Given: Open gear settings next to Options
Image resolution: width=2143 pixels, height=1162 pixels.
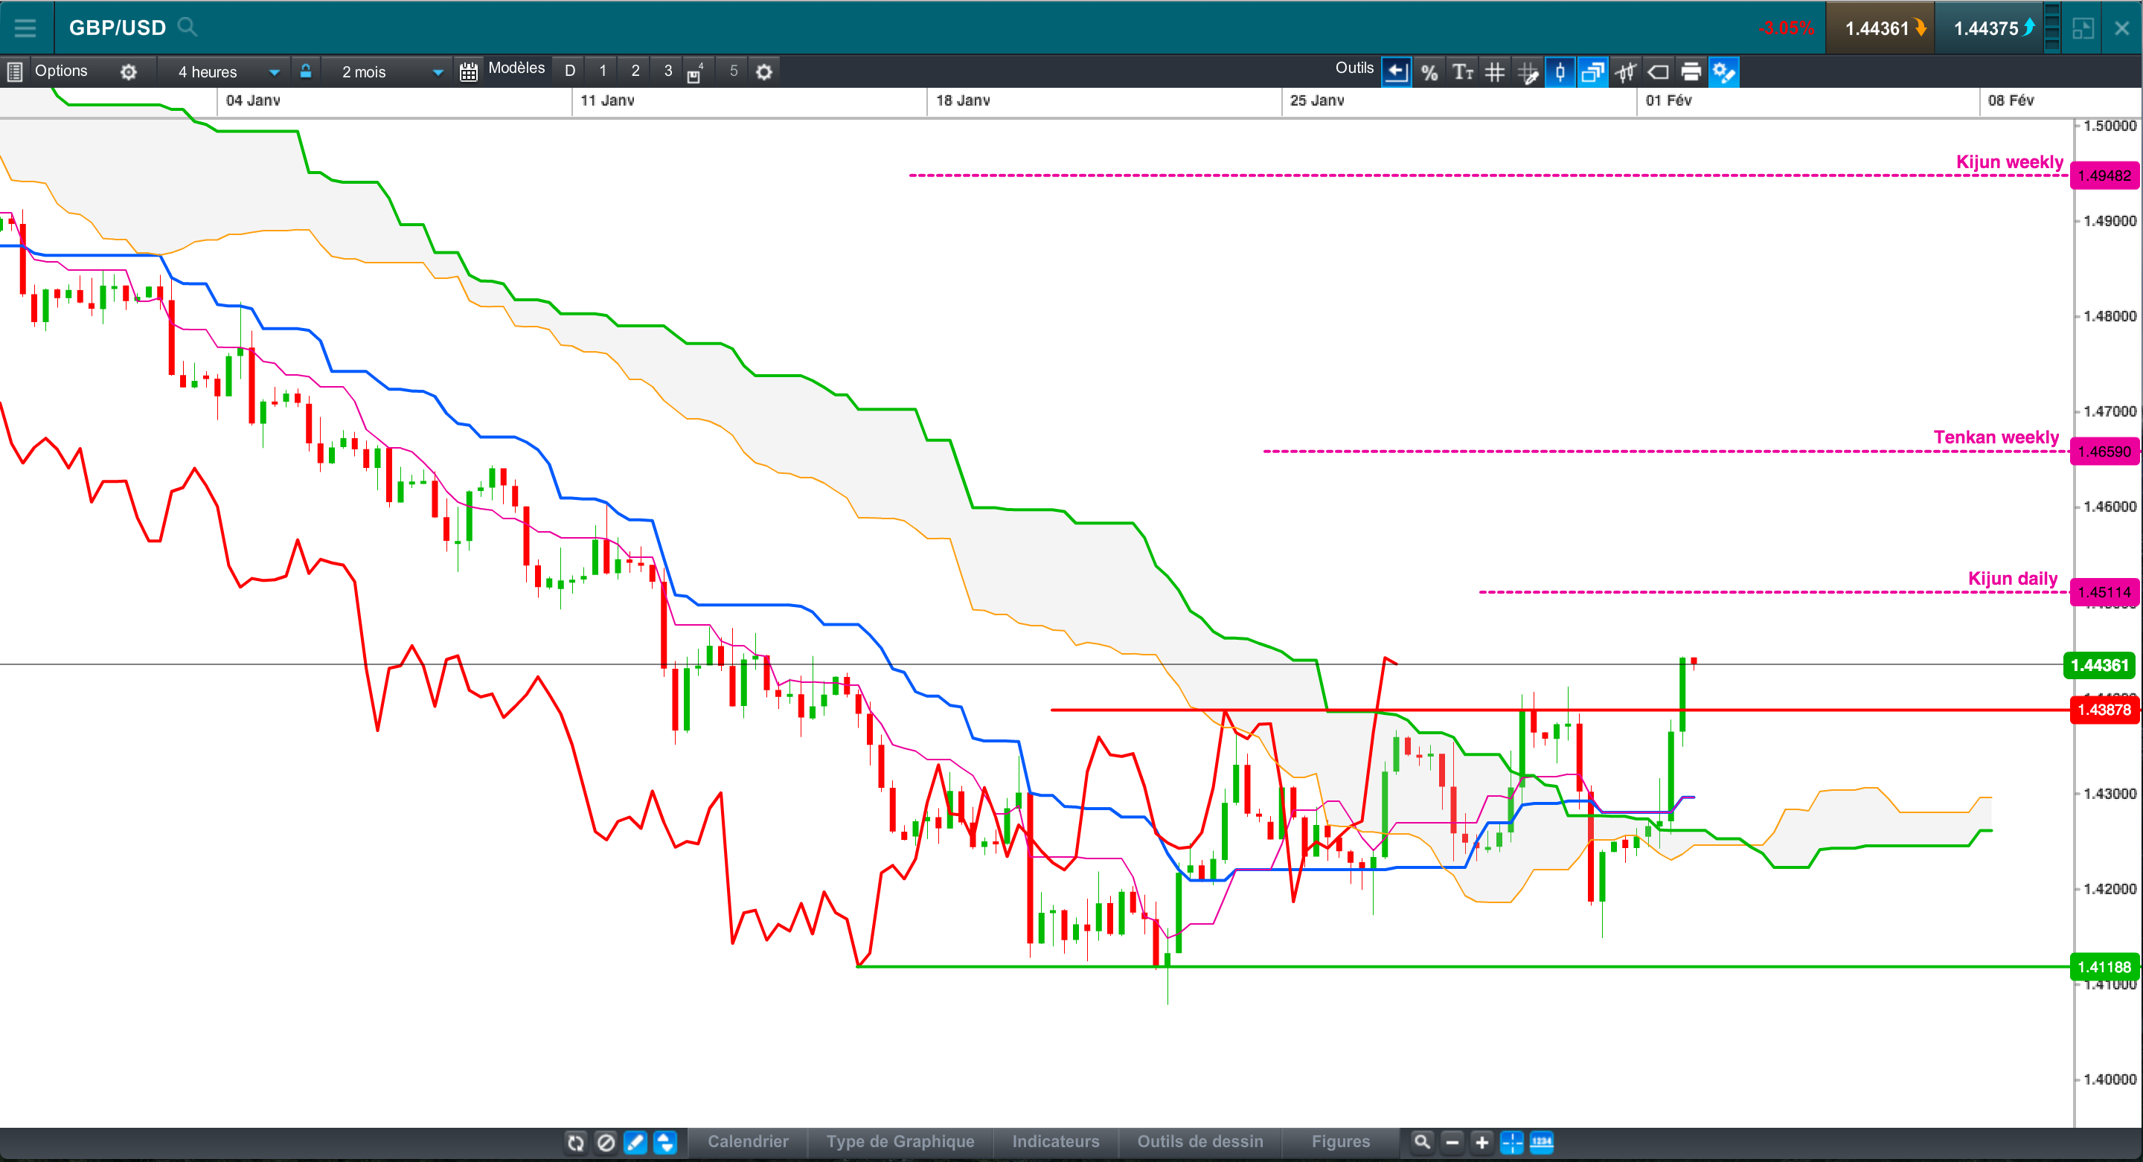Looking at the screenshot, I should 128,71.
